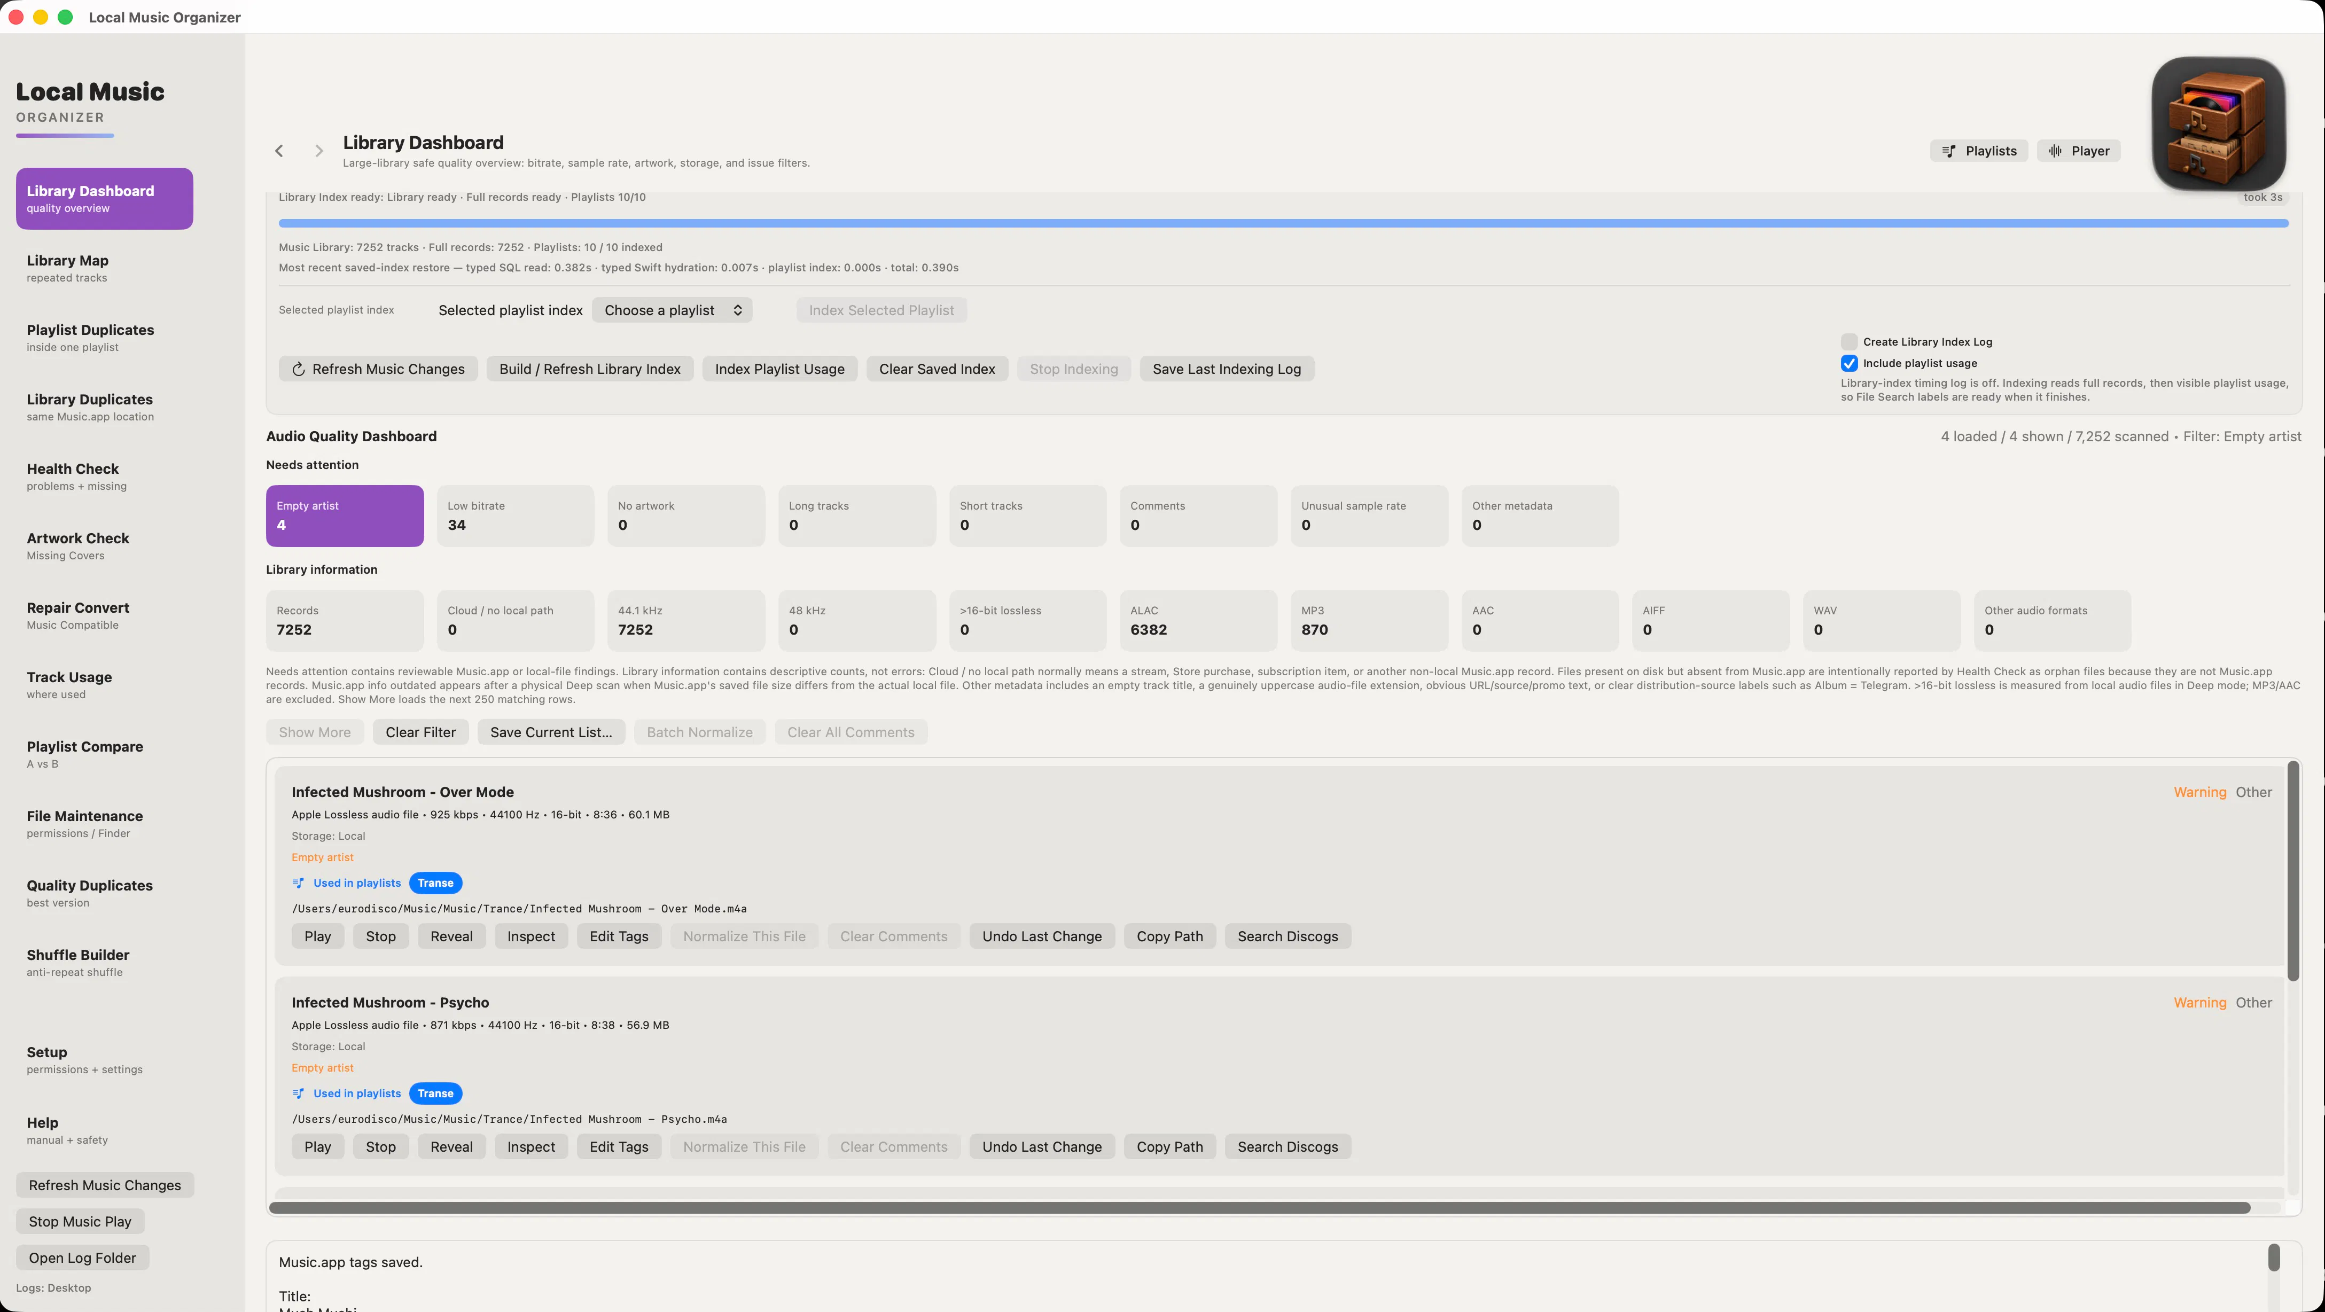Click Transe playlist tag on Over Mode

coord(436,884)
